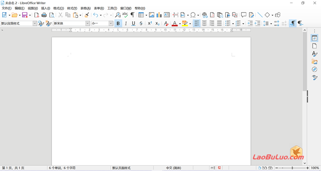Toggle Subscript formatting

[x=157, y=23]
